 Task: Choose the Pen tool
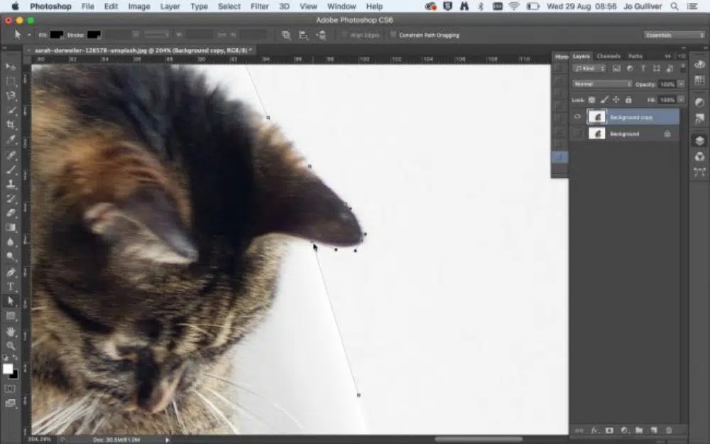[x=11, y=272]
